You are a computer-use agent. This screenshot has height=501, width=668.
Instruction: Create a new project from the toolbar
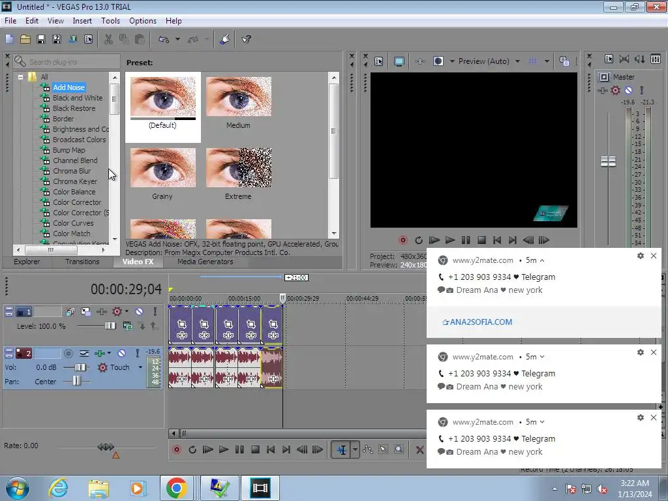(x=9, y=39)
